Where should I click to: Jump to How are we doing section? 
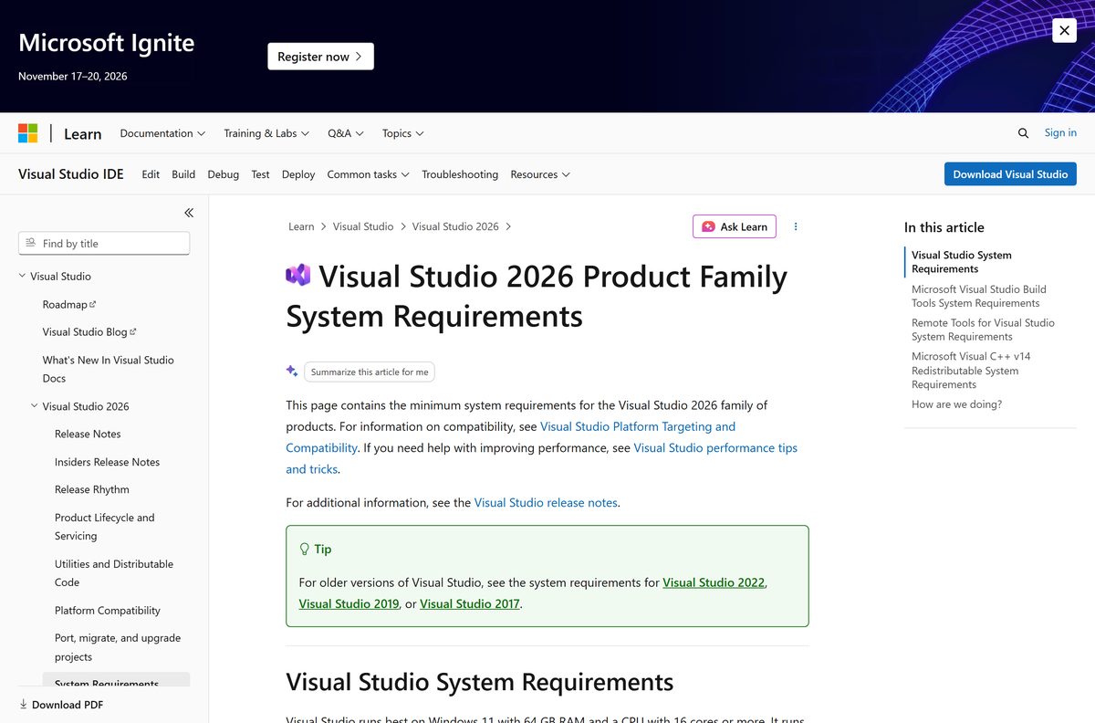click(x=956, y=404)
